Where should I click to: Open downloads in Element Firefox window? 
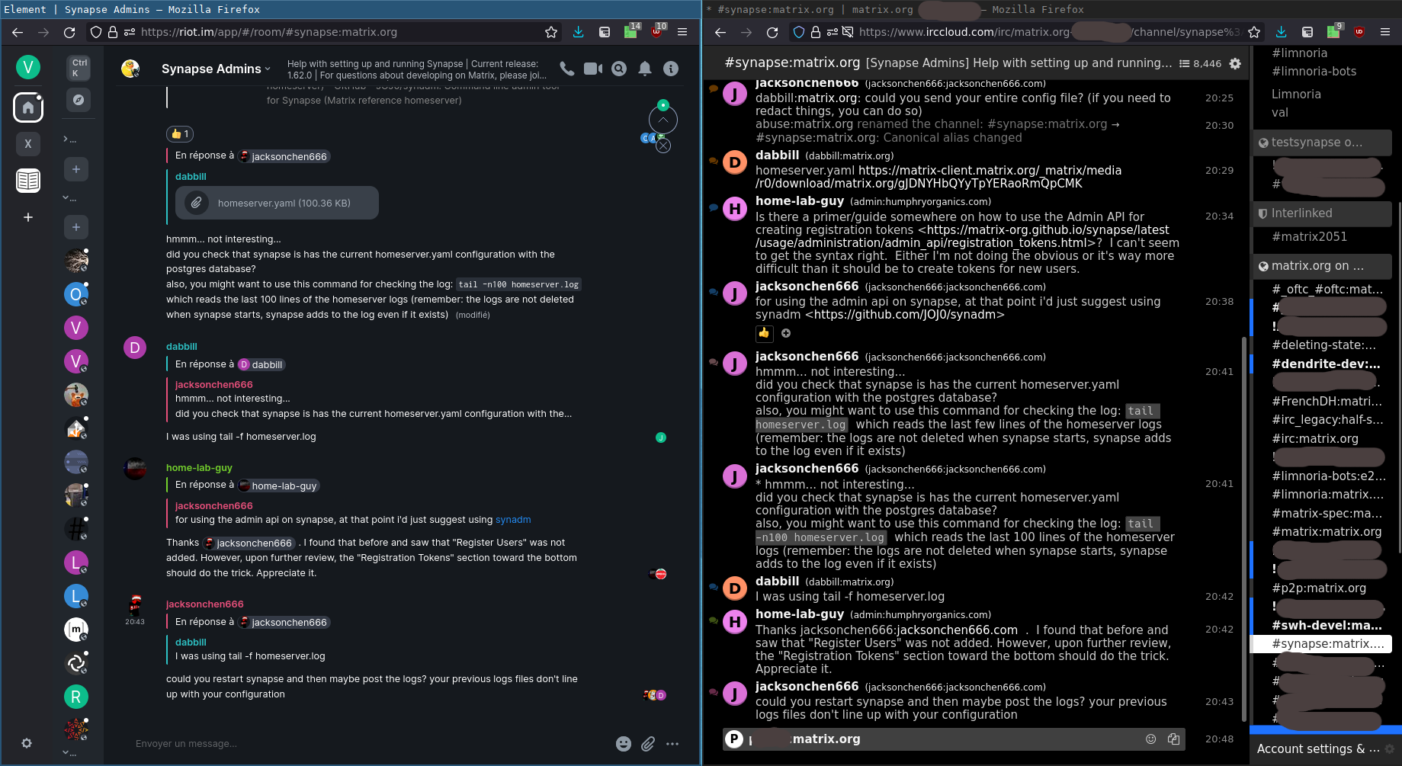coord(578,32)
